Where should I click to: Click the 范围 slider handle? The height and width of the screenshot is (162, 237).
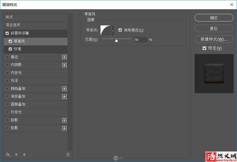click(116, 40)
